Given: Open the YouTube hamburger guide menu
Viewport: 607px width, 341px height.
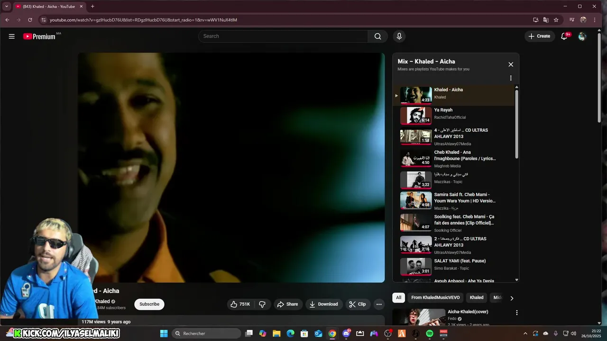Looking at the screenshot, I should [x=12, y=36].
